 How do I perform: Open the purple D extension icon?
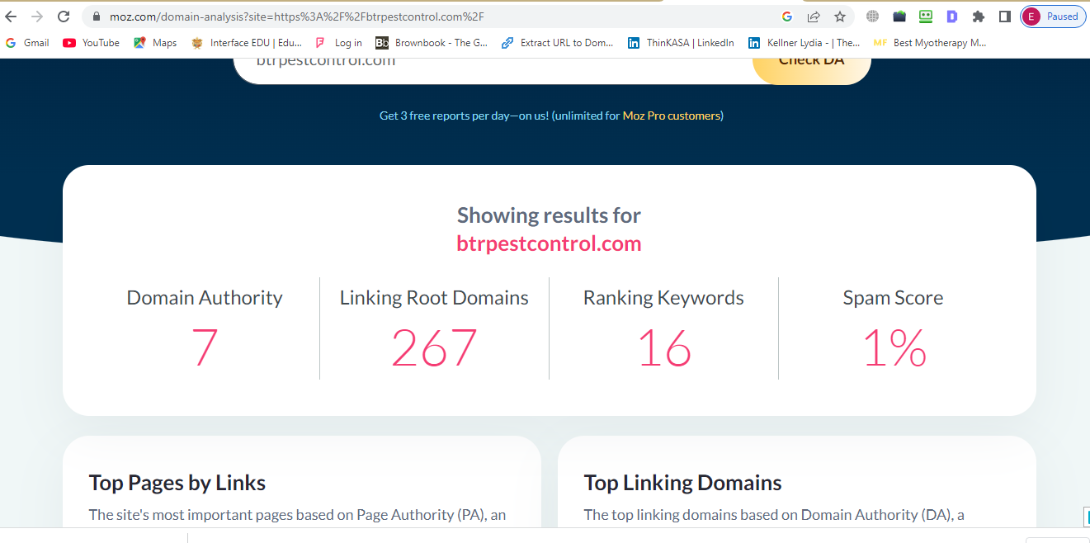(951, 17)
